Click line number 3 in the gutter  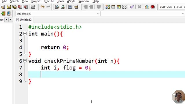(x=21, y=41)
